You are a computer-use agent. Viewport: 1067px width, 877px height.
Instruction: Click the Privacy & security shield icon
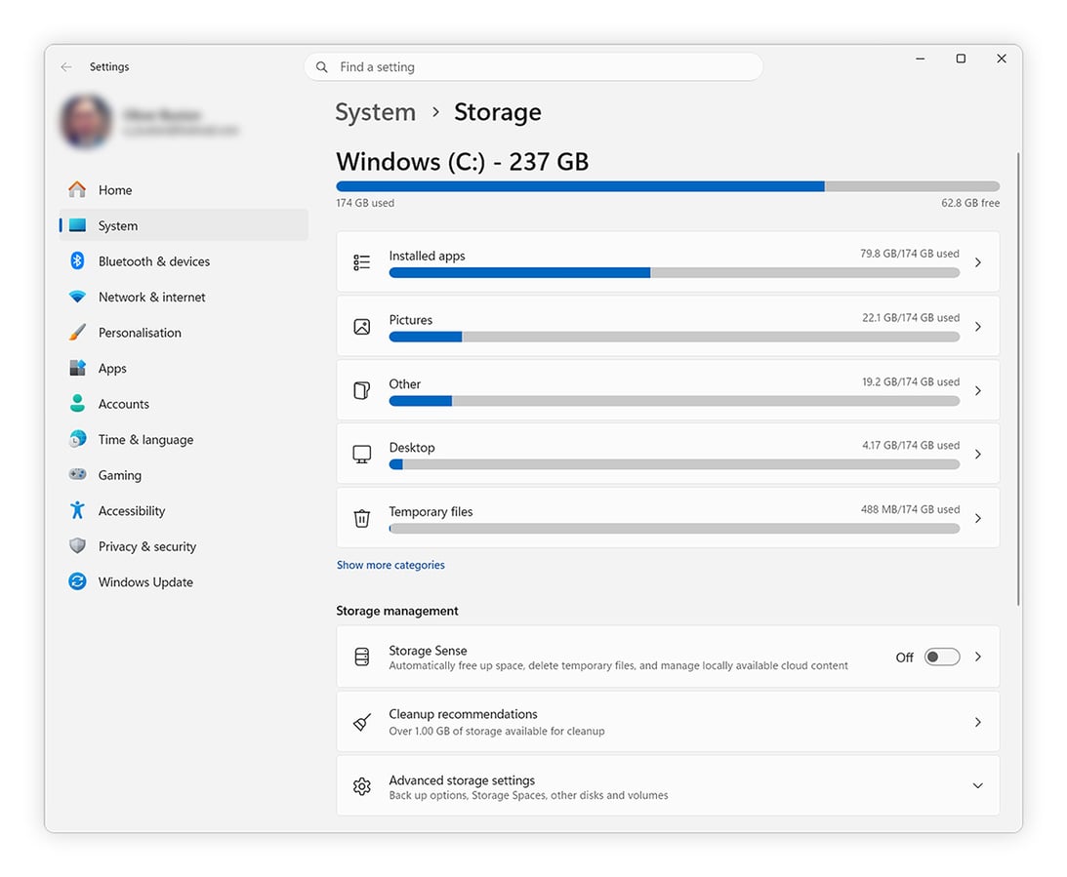click(x=77, y=546)
